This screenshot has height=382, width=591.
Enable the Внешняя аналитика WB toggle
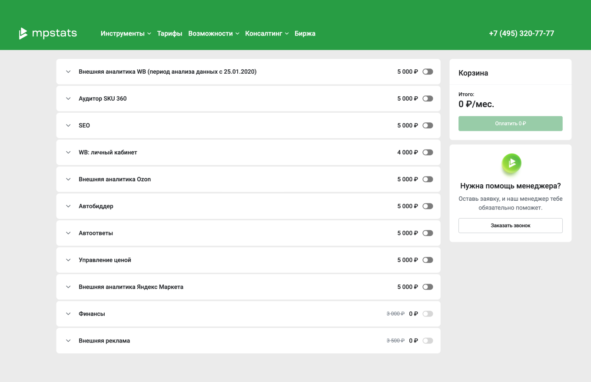(428, 72)
